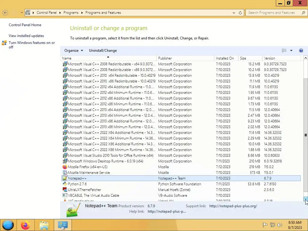Screen dimensions: 308x231
Task: Click the scrollbar up arrow
Action: [x=306, y=58]
